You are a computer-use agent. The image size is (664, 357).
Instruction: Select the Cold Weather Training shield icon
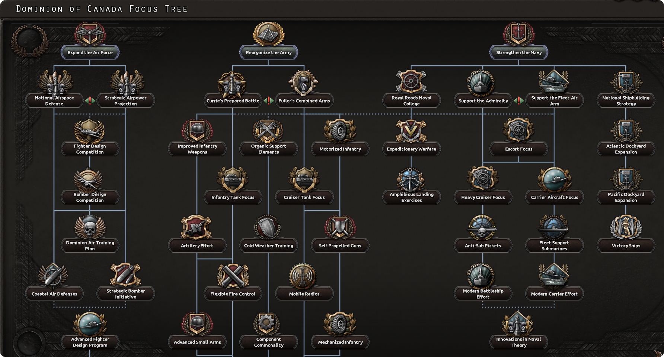pyautogui.click(x=267, y=227)
